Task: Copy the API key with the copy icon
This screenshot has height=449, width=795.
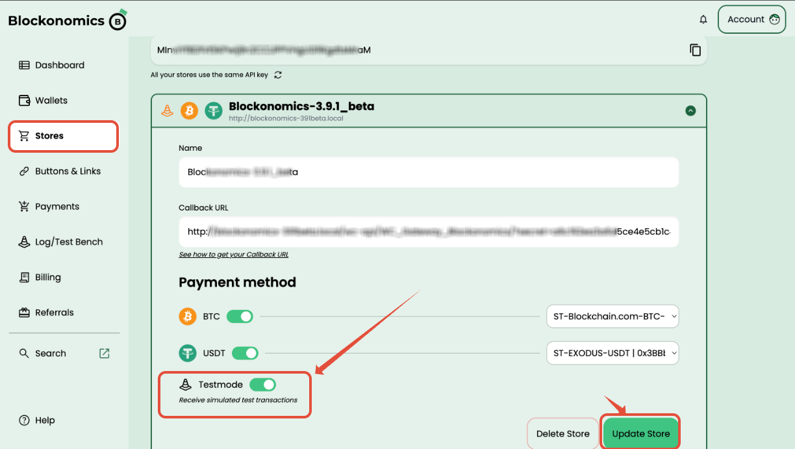Action: click(695, 50)
